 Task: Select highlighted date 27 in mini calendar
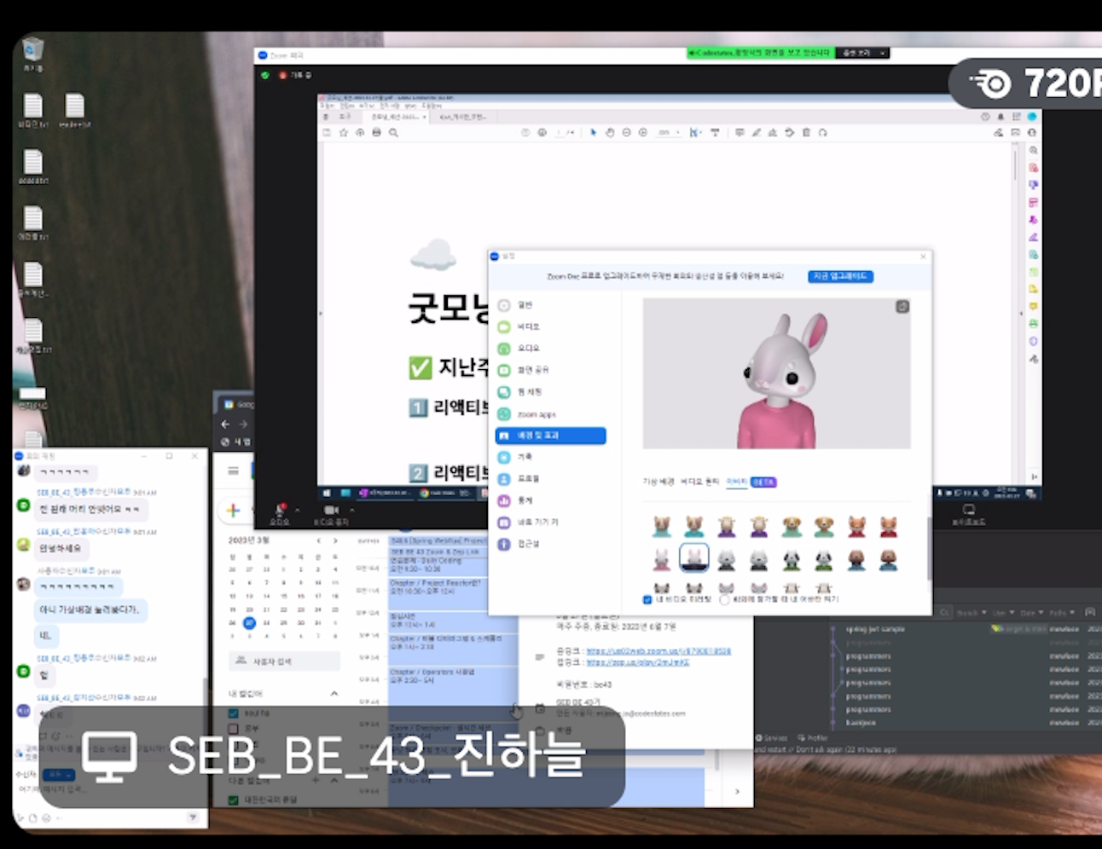pyautogui.click(x=249, y=623)
